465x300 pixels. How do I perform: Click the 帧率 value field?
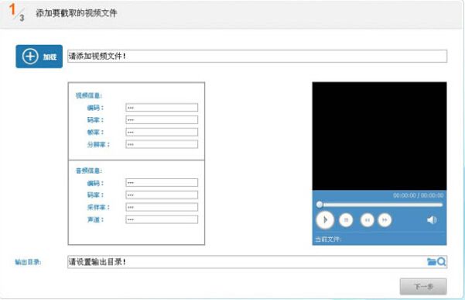(x=162, y=132)
